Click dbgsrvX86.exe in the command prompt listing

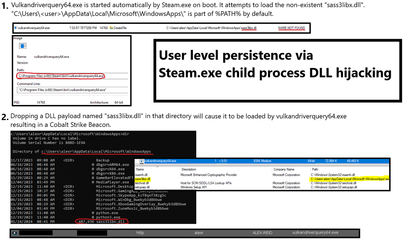pyautogui.click(x=110, y=173)
